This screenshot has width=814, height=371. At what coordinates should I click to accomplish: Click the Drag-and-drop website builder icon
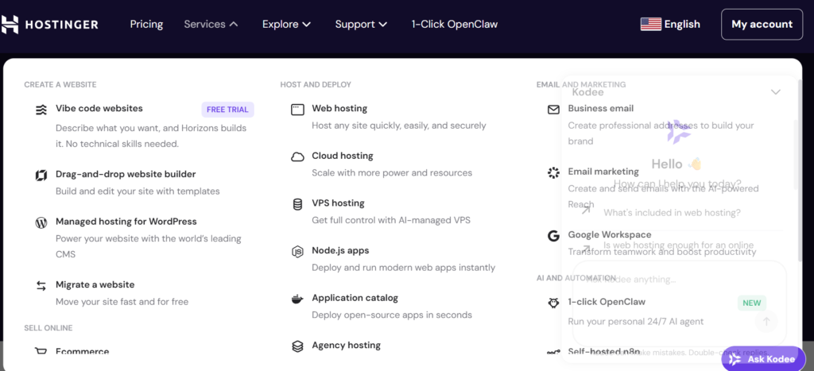pos(41,176)
